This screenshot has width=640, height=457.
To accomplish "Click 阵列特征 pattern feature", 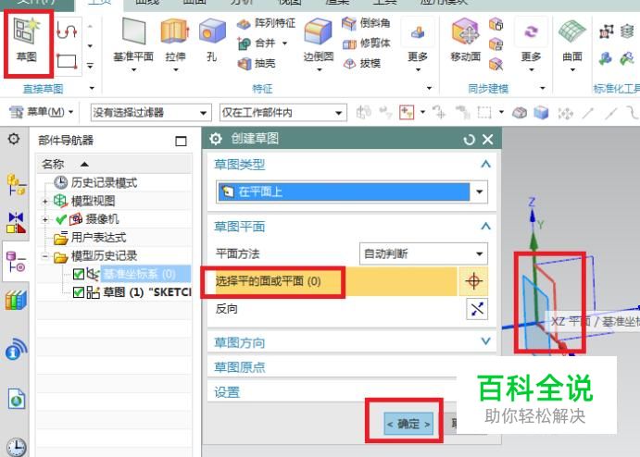I will (x=266, y=24).
